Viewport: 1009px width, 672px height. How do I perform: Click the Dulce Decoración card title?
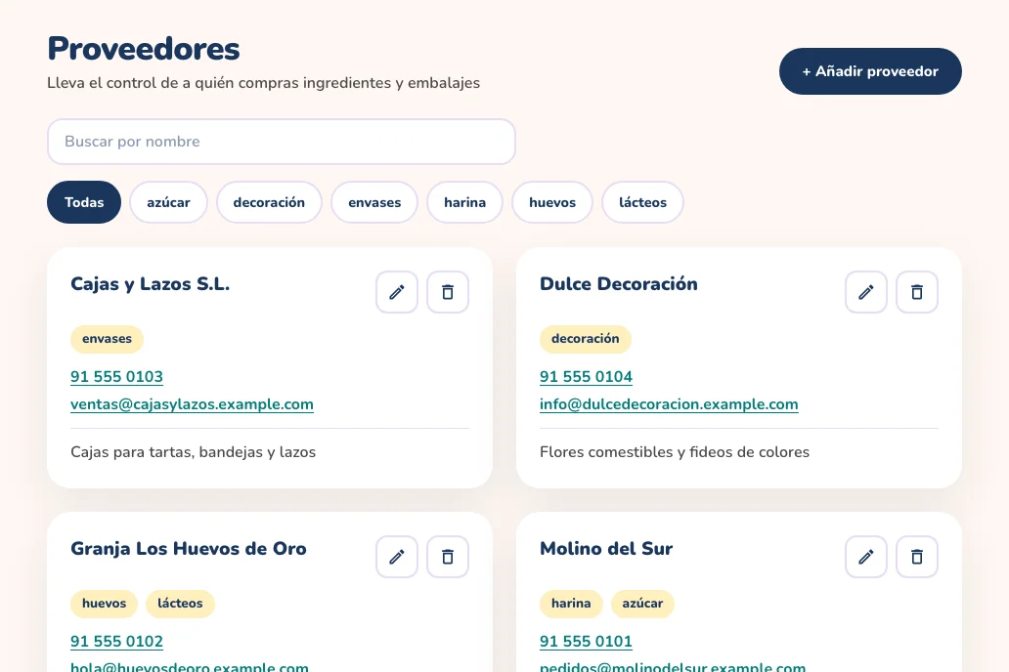[x=618, y=284]
